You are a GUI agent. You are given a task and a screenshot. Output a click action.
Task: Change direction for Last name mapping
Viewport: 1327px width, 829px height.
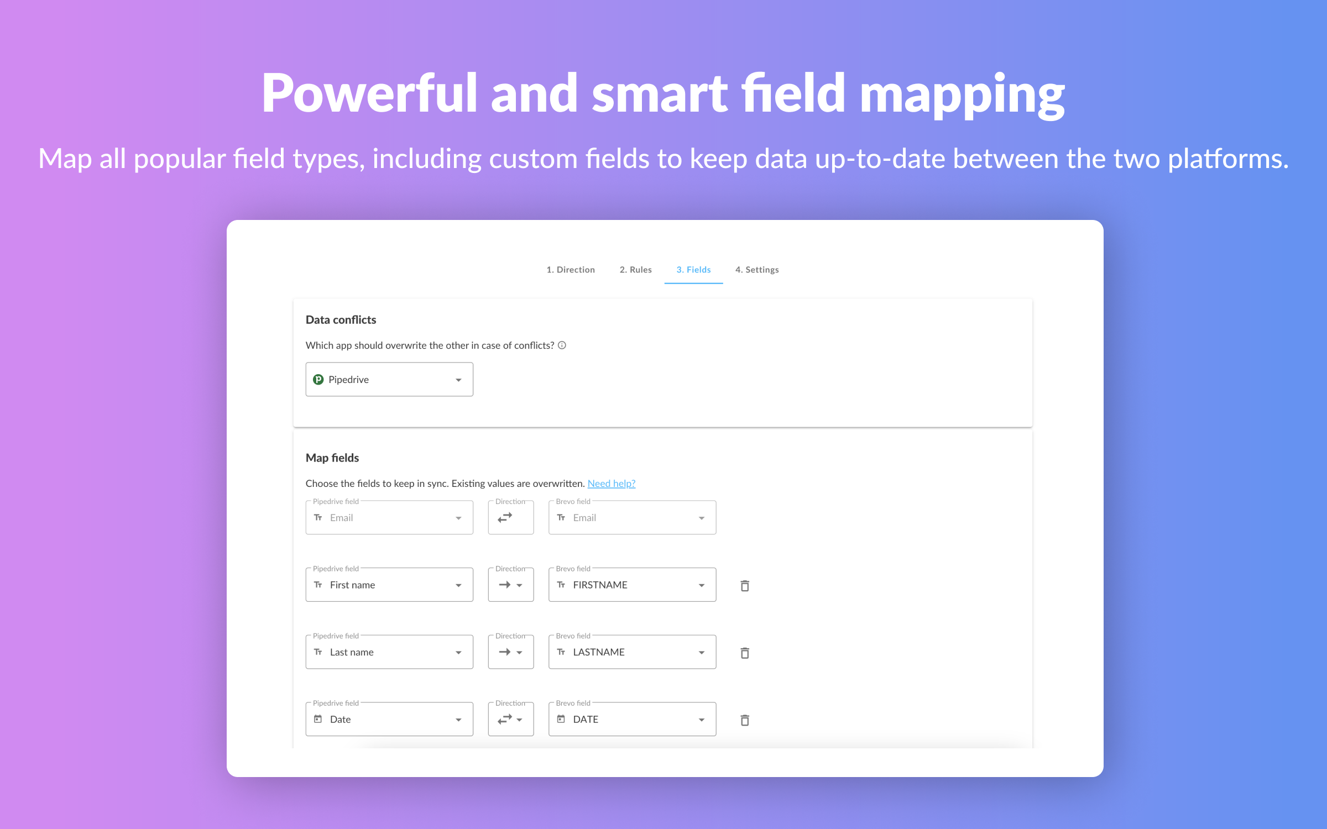(x=511, y=652)
